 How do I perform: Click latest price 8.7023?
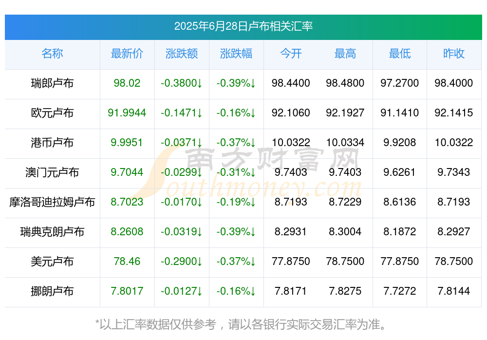[x=127, y=202]
